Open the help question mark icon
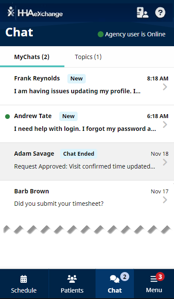This screenshot has width=174, height=299. click(x=160, y=12)
